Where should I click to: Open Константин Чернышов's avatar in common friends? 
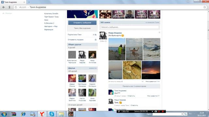pyautogui.click(x=72, y=55)
